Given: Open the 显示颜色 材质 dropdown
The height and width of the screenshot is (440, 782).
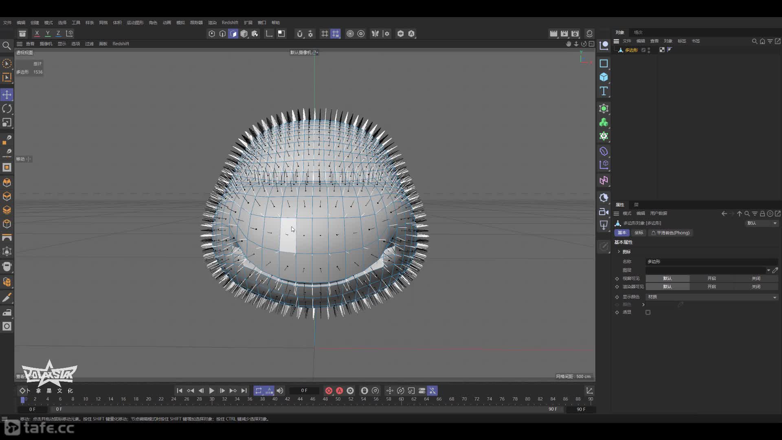Looking at the screenshot, I should 712,297.
